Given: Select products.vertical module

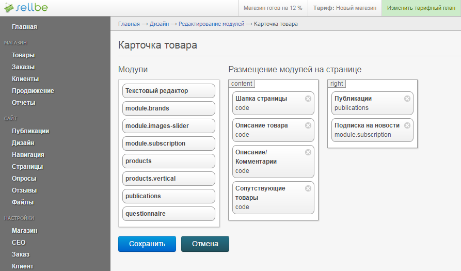Looking at the screenshot, I should tap(169, 179).
